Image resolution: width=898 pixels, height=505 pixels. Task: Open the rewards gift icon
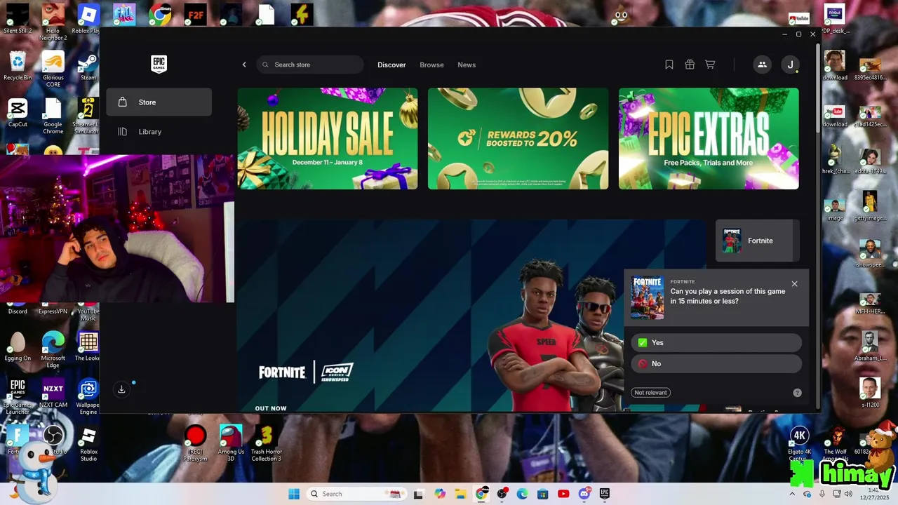tap(690, 65)
